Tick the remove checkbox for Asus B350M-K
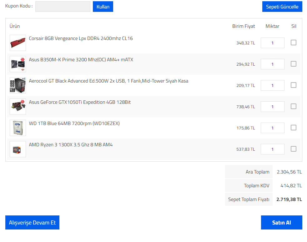 pyautogui.click(x=293, y=64)
